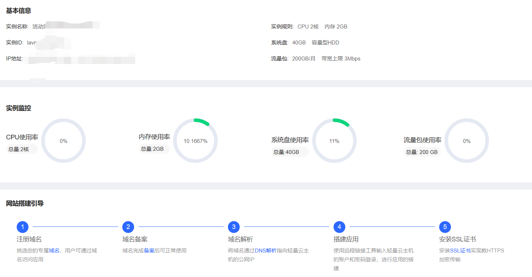Open the blue 备案 link in step 2
The width and height of the screenshot is (532, 277).
point(149,251)
